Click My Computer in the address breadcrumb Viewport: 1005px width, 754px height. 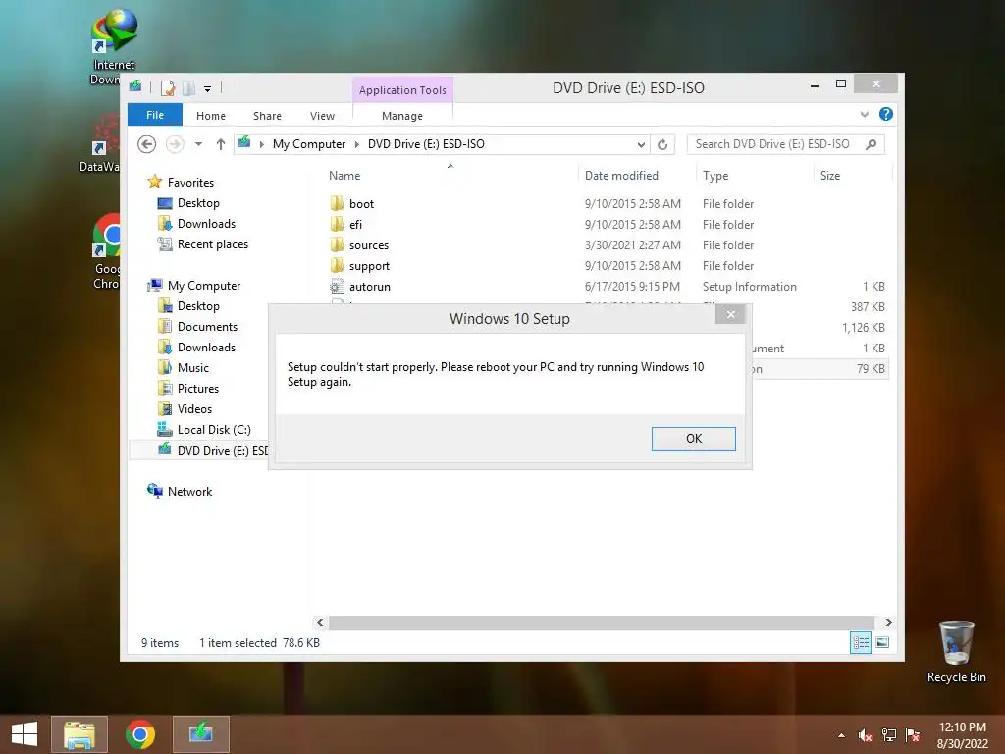pos(309,144)
